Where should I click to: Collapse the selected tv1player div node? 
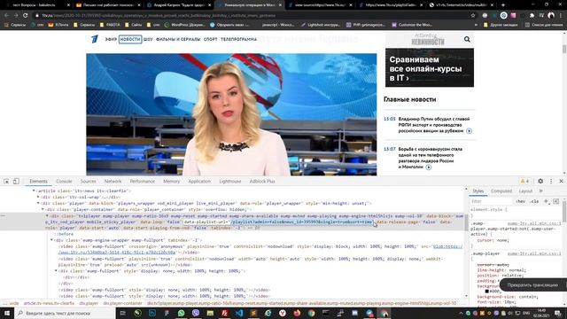click(47, 216)
